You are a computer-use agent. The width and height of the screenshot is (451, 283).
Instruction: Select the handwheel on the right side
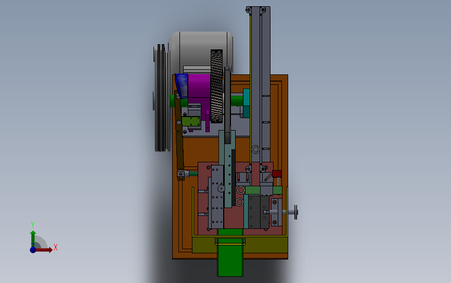[x=295, y=212]
